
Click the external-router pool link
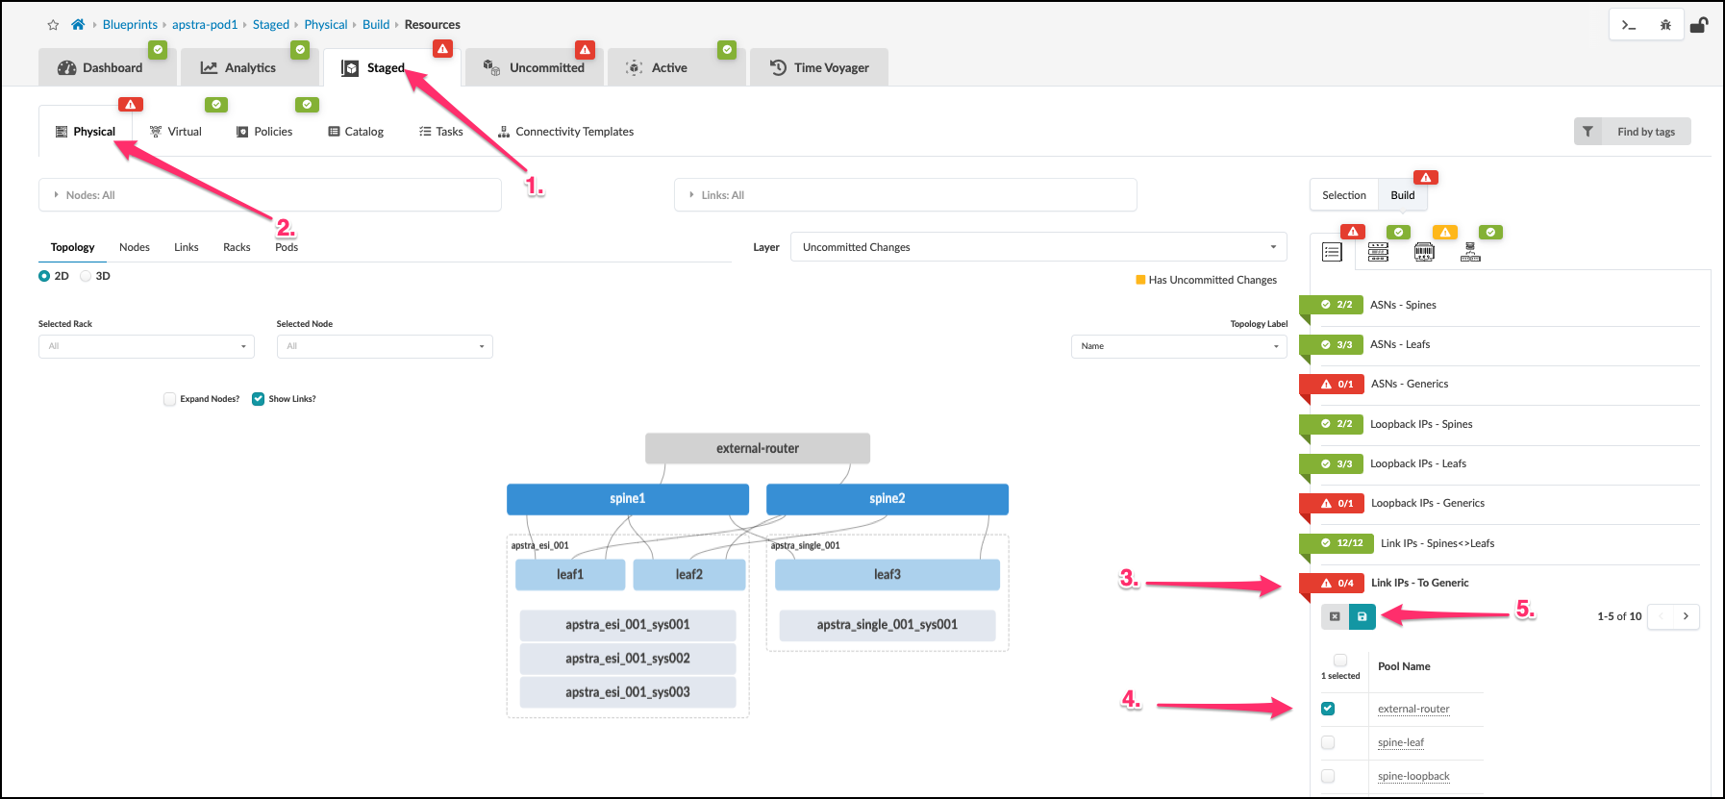pos(1412,710)
